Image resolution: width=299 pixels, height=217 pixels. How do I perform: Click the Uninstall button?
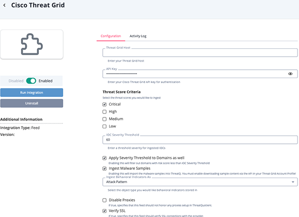31,103
